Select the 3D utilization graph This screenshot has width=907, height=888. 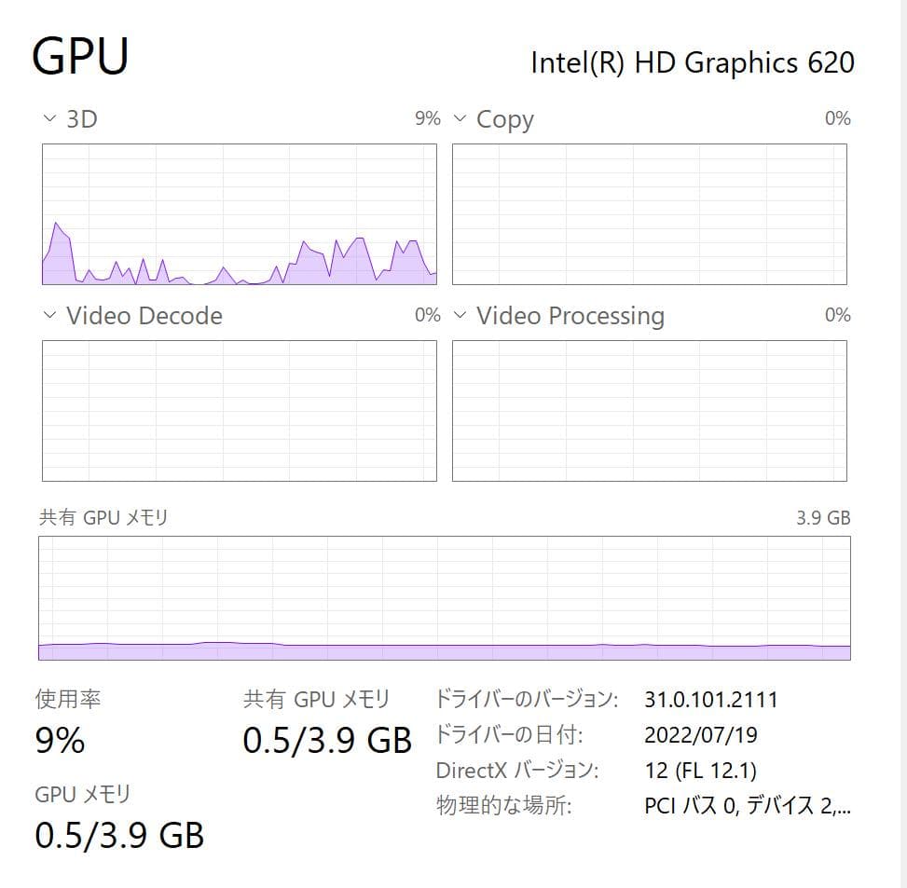[239, 212]
